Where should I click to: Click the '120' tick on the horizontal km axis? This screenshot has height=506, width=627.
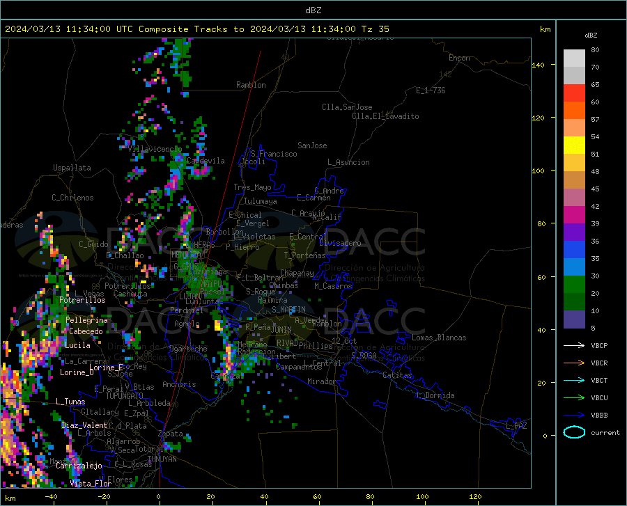coord(475,497)
